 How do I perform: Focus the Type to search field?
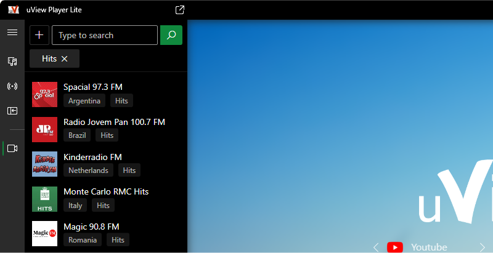tap(105, 35)
